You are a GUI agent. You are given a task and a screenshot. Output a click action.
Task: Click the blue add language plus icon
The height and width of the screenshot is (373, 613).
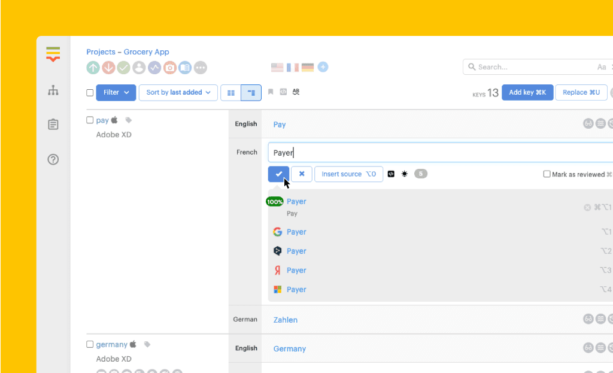(x=323, y=67)
